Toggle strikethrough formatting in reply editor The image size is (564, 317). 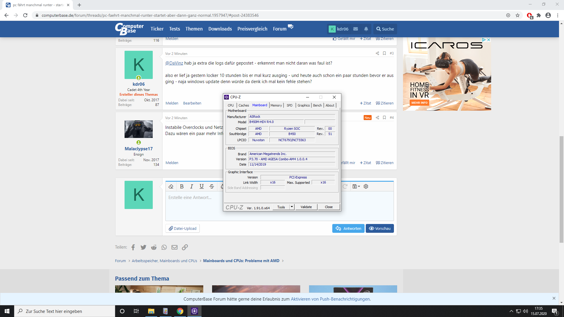[211, 186]
